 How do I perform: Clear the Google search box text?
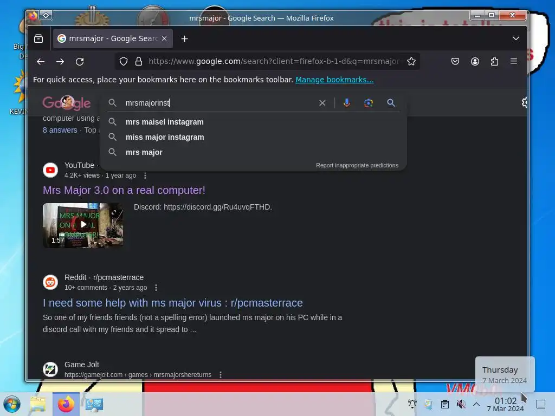322,103
